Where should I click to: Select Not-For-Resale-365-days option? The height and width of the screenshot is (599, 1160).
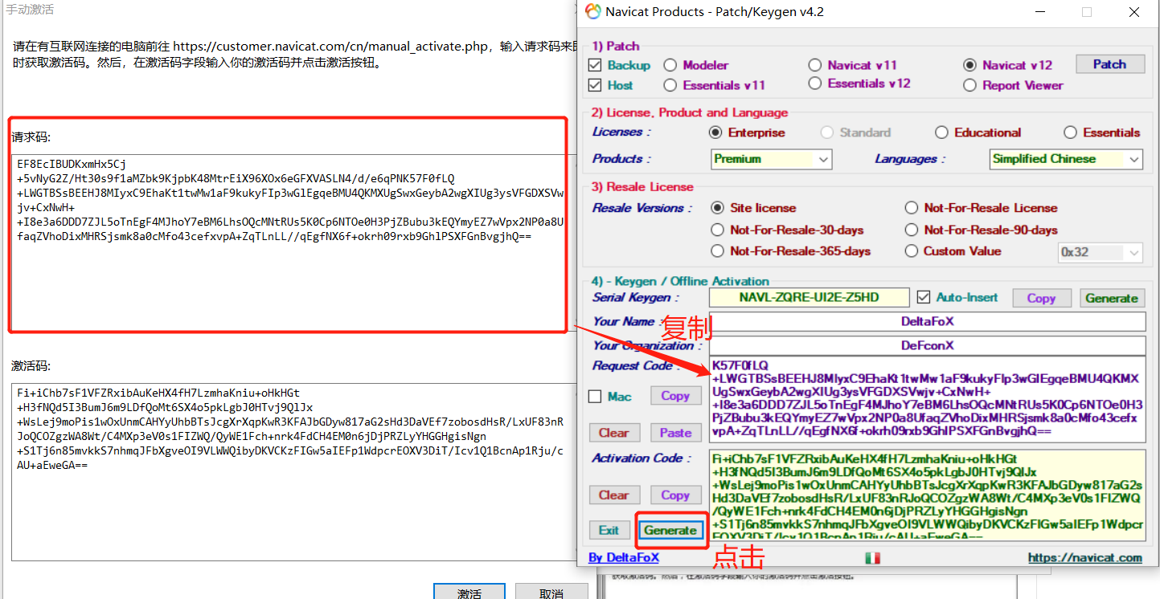coord(718,251)
